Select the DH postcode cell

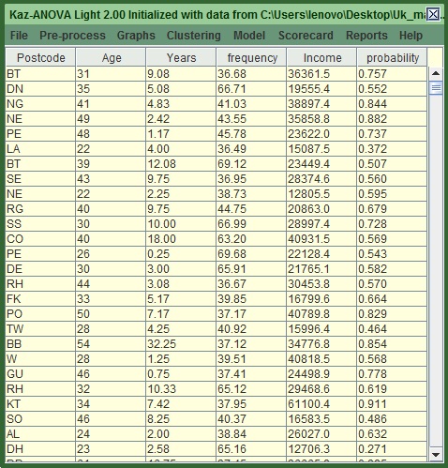coord(40,449)
